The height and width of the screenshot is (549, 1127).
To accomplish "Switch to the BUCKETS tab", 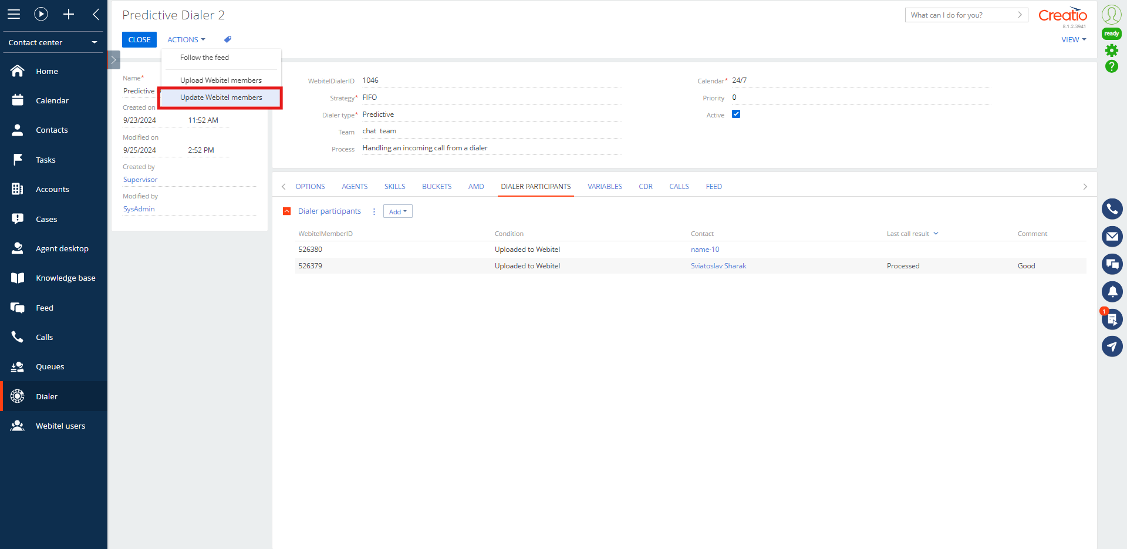I will click(437, 187).
